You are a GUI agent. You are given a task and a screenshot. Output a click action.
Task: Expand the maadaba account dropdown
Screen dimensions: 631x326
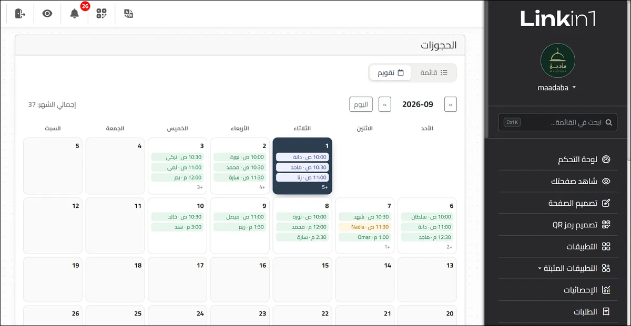pos(556,88)
